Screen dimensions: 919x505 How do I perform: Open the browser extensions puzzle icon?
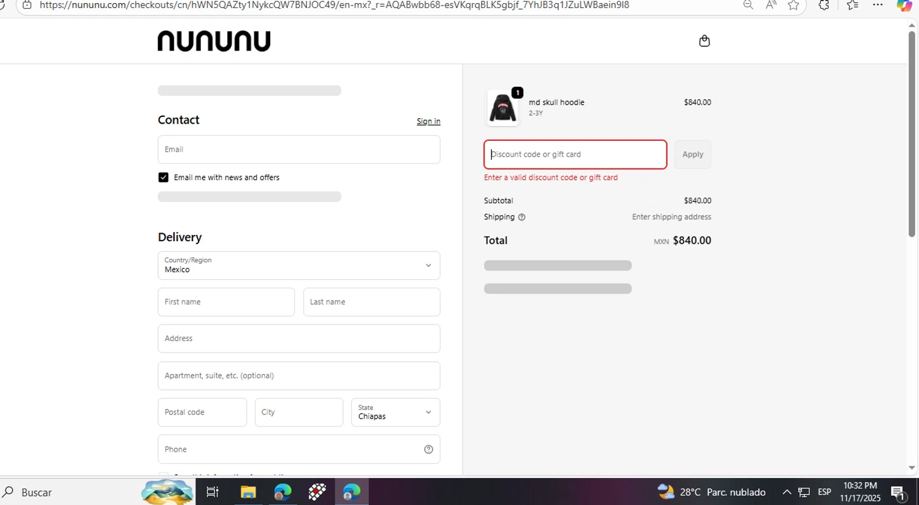point(824,5)
